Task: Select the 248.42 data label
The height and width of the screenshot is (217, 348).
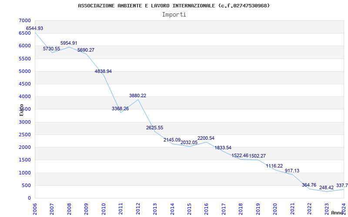Action: tap(327, 188)
